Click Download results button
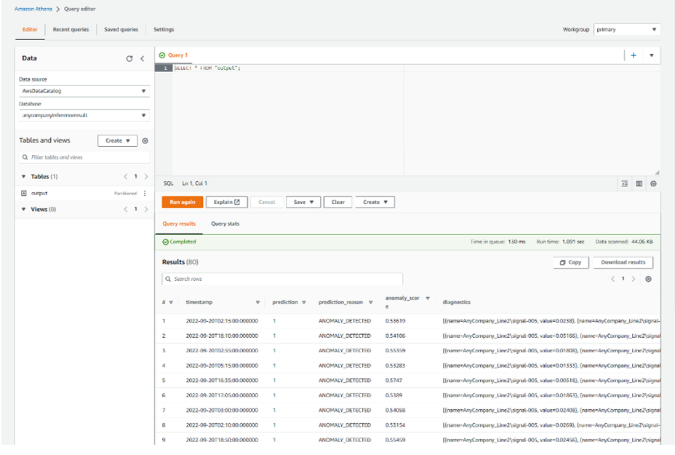This screenshot has height=455, width=675. pos(623,262)
